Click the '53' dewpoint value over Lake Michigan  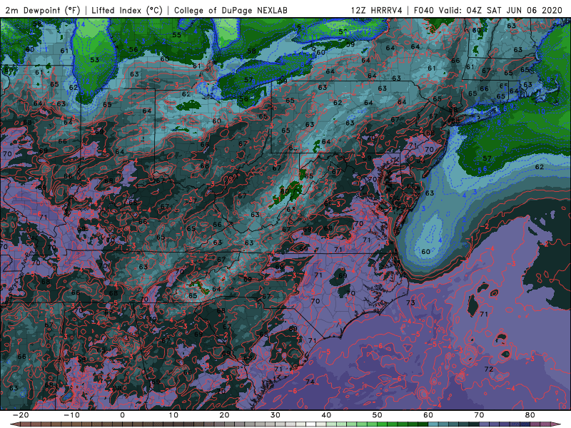tap(94, 60)
